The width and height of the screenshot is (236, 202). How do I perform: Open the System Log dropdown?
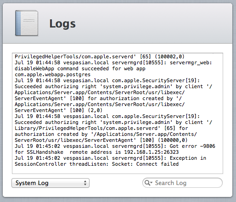pyautogui.click(x=51, y=183)
